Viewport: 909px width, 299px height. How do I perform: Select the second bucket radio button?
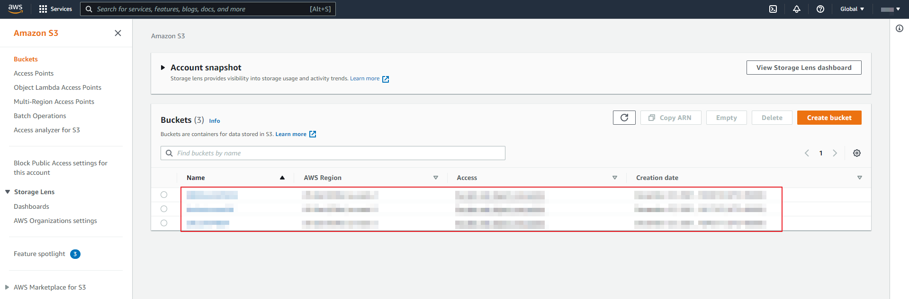pos(164,209)
